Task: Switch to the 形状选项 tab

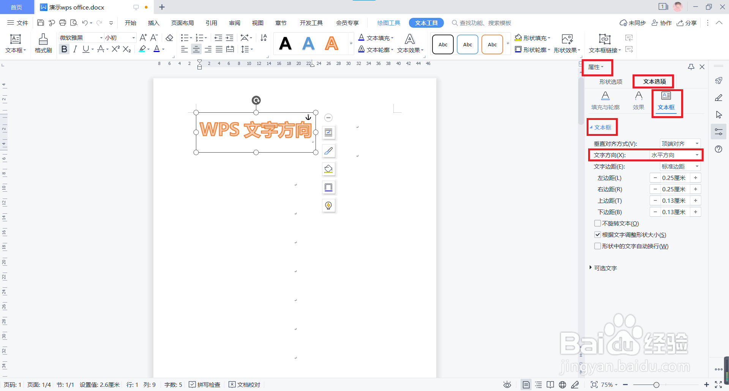Action: point(611,81)
